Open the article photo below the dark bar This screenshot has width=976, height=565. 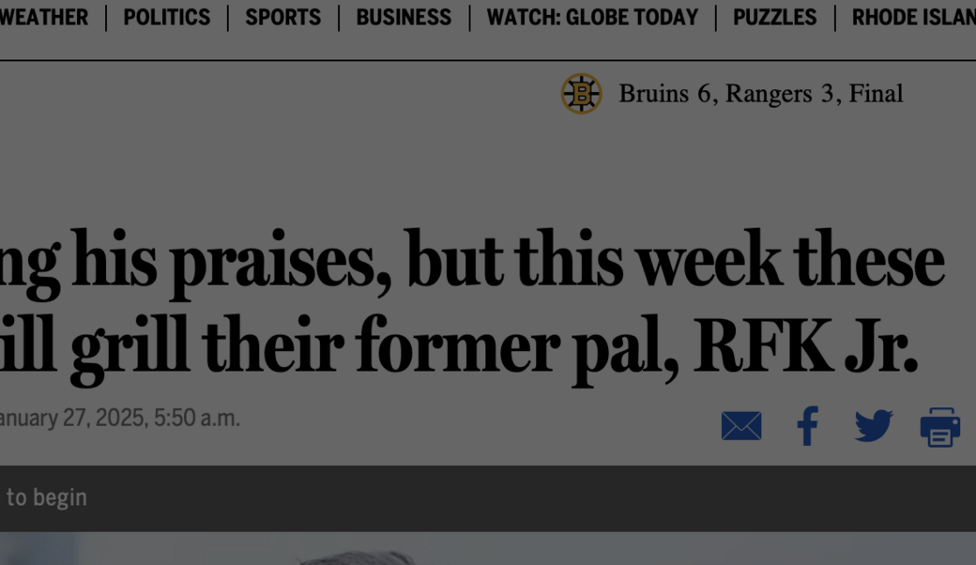488,550
